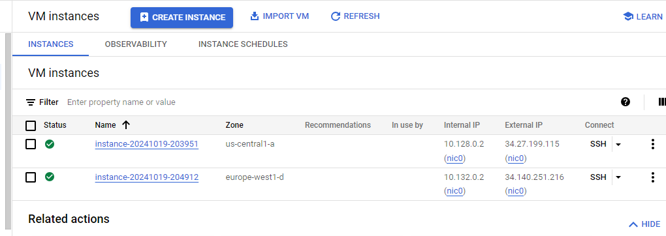Sort by Name using the arrow icon
The height and width of the screenshot is (236, 666).
tap(126, 125)
